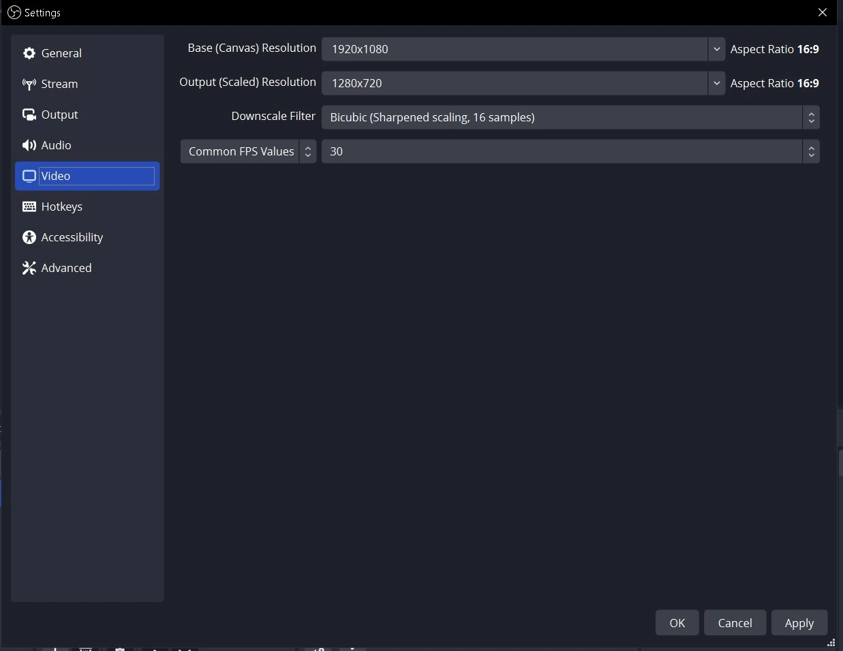Open the Stream settings tab
This screenshot has height=651, width=843.
coord(59,84)
